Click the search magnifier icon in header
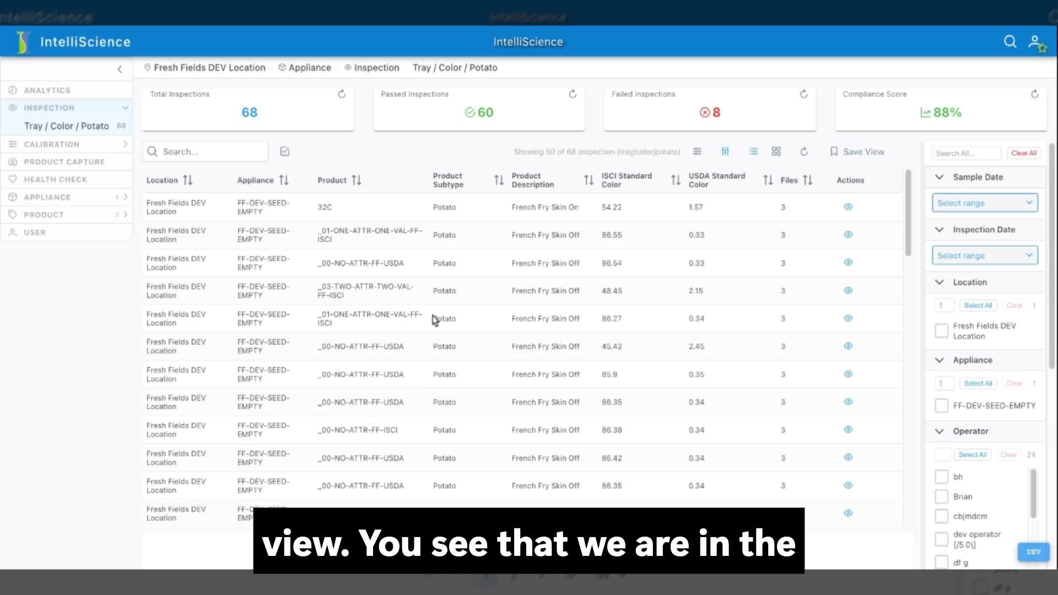The height and width of the screenshot is (595, 1058). coord(1010,42)
